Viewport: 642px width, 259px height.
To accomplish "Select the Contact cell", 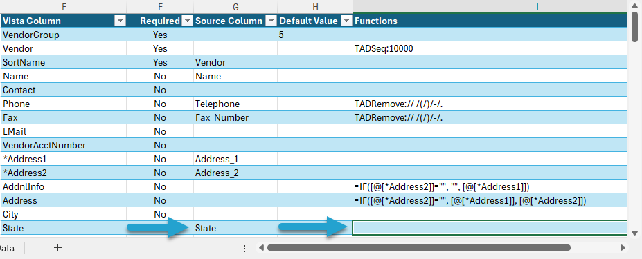I will click(x=64, y=90).
